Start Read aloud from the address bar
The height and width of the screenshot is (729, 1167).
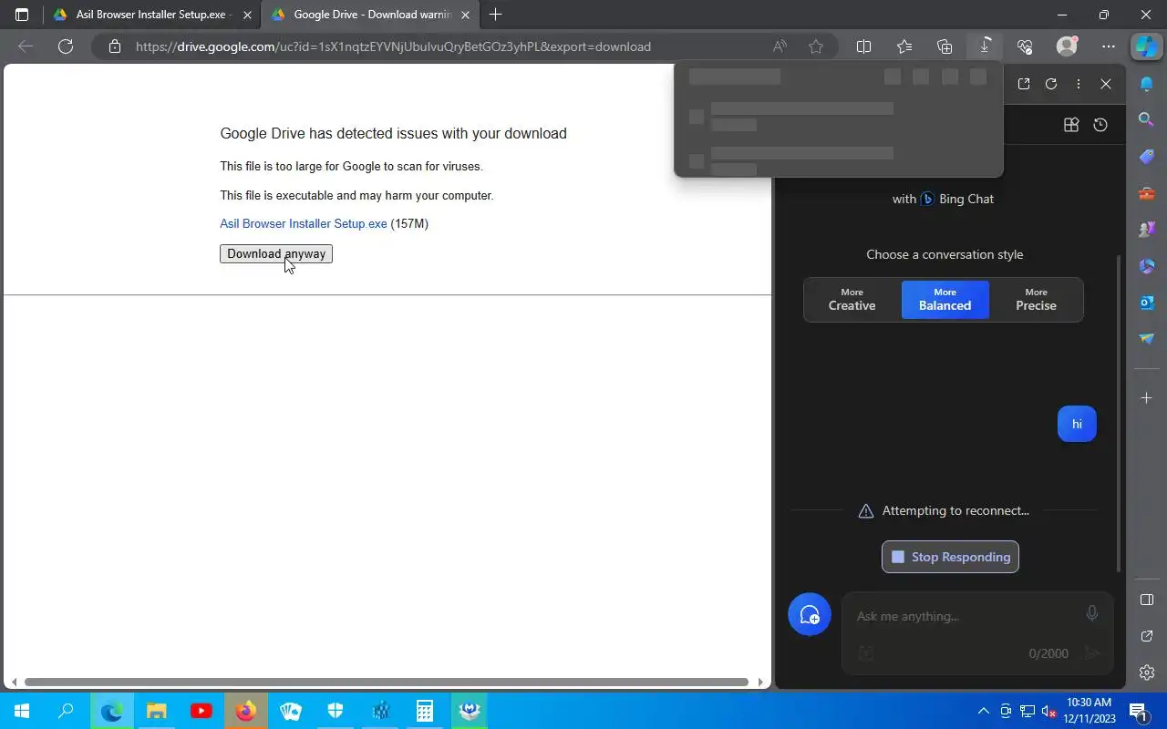780,46
